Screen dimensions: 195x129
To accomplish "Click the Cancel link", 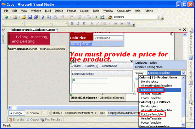I will click(x=86, y=44).
